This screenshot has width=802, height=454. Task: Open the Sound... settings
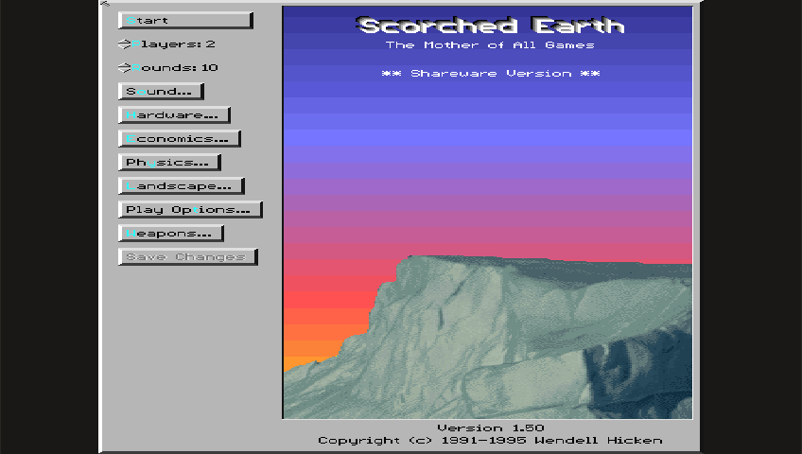161,92
